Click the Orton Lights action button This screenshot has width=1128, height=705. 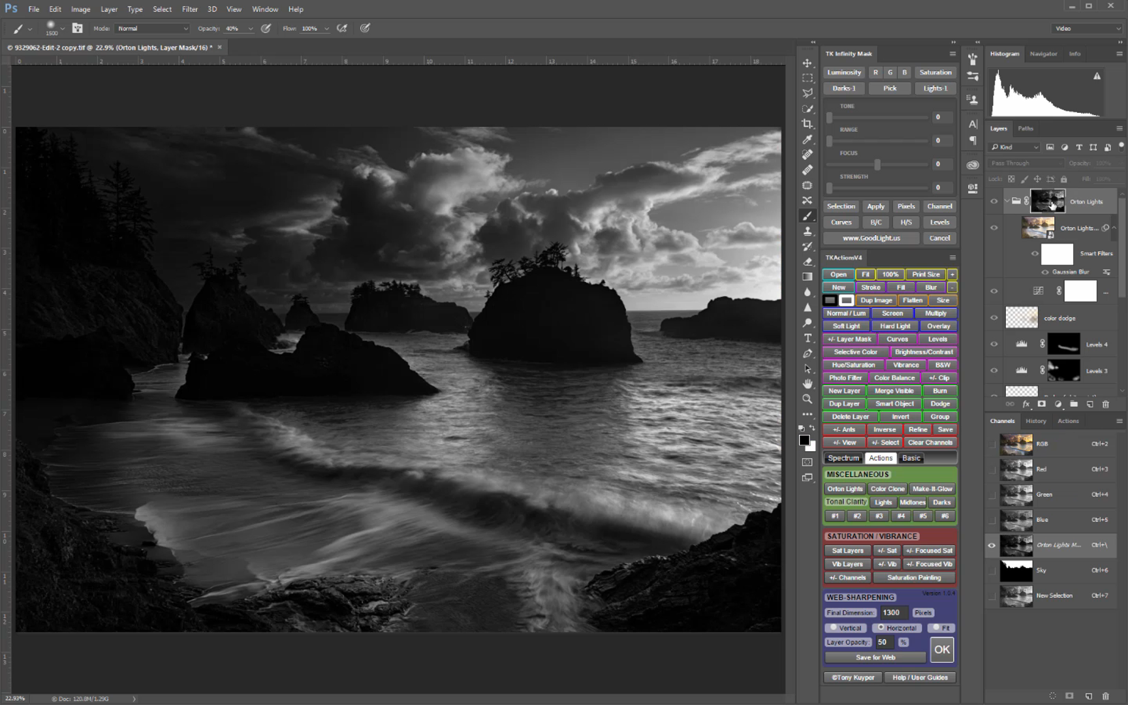pyautogui.click(x=845, y=489)
